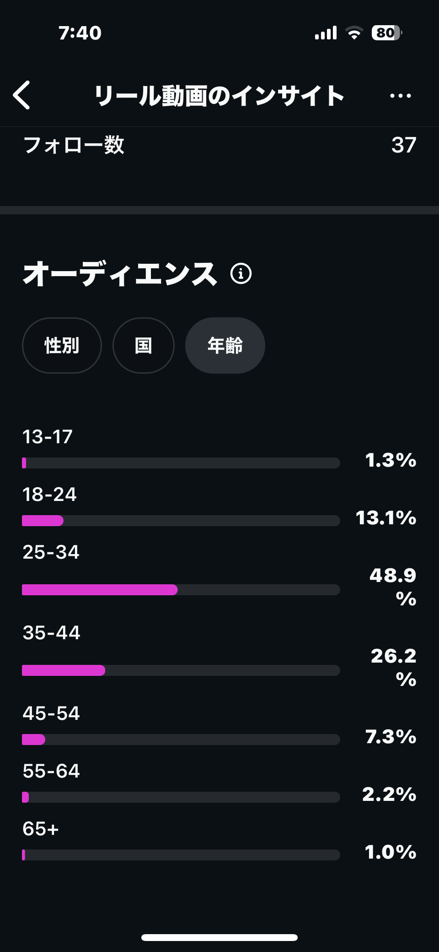Tap the 35-44 age bar
439x952 pixels.
tap(181, 670)
